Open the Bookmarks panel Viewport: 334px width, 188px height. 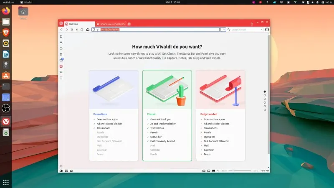click(61, 36)
